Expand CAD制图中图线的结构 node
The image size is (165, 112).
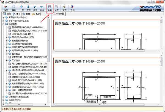7,44
